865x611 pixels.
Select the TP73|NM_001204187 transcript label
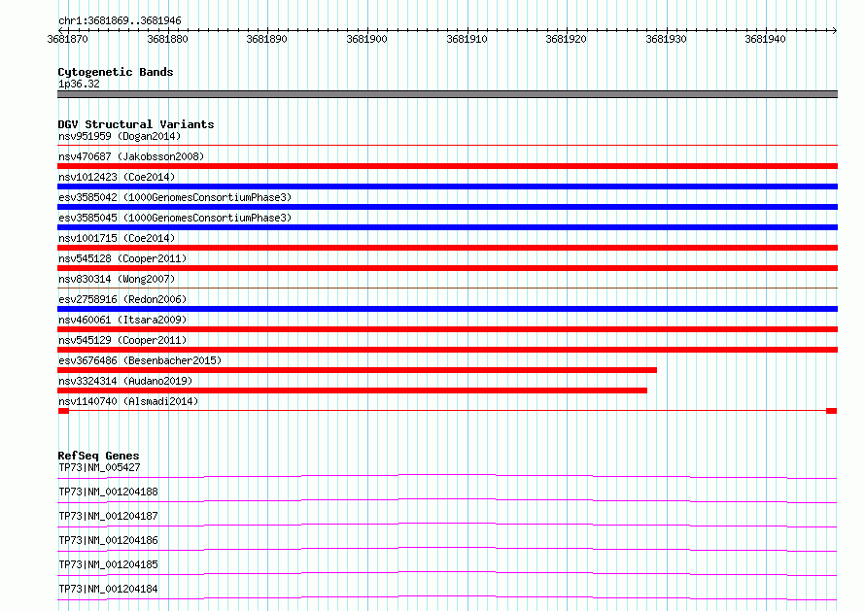108,516
